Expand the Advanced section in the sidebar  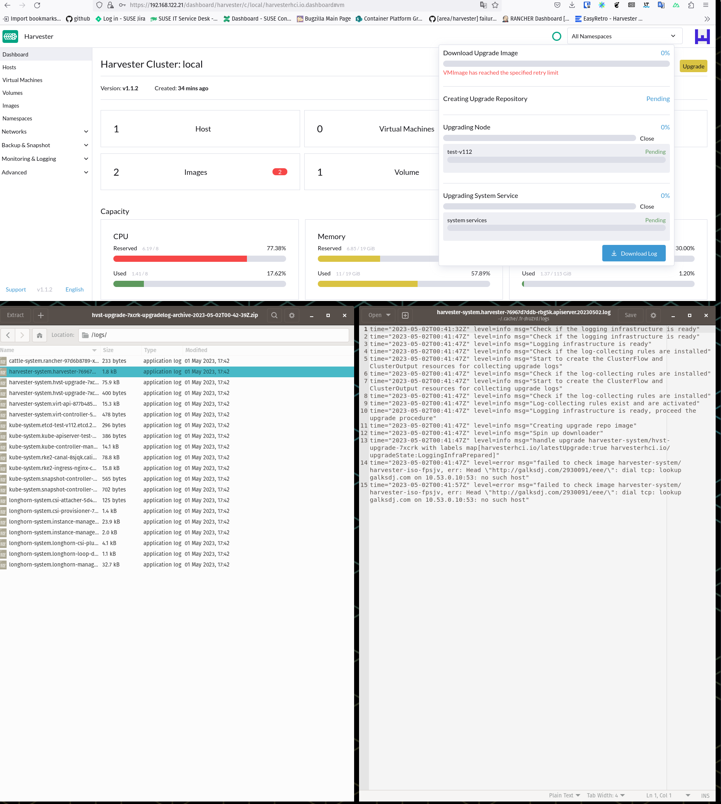[x=45, y=172]
